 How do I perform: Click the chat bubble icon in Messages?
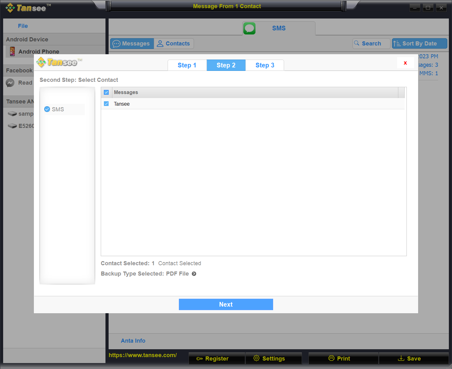click(116, 44)
